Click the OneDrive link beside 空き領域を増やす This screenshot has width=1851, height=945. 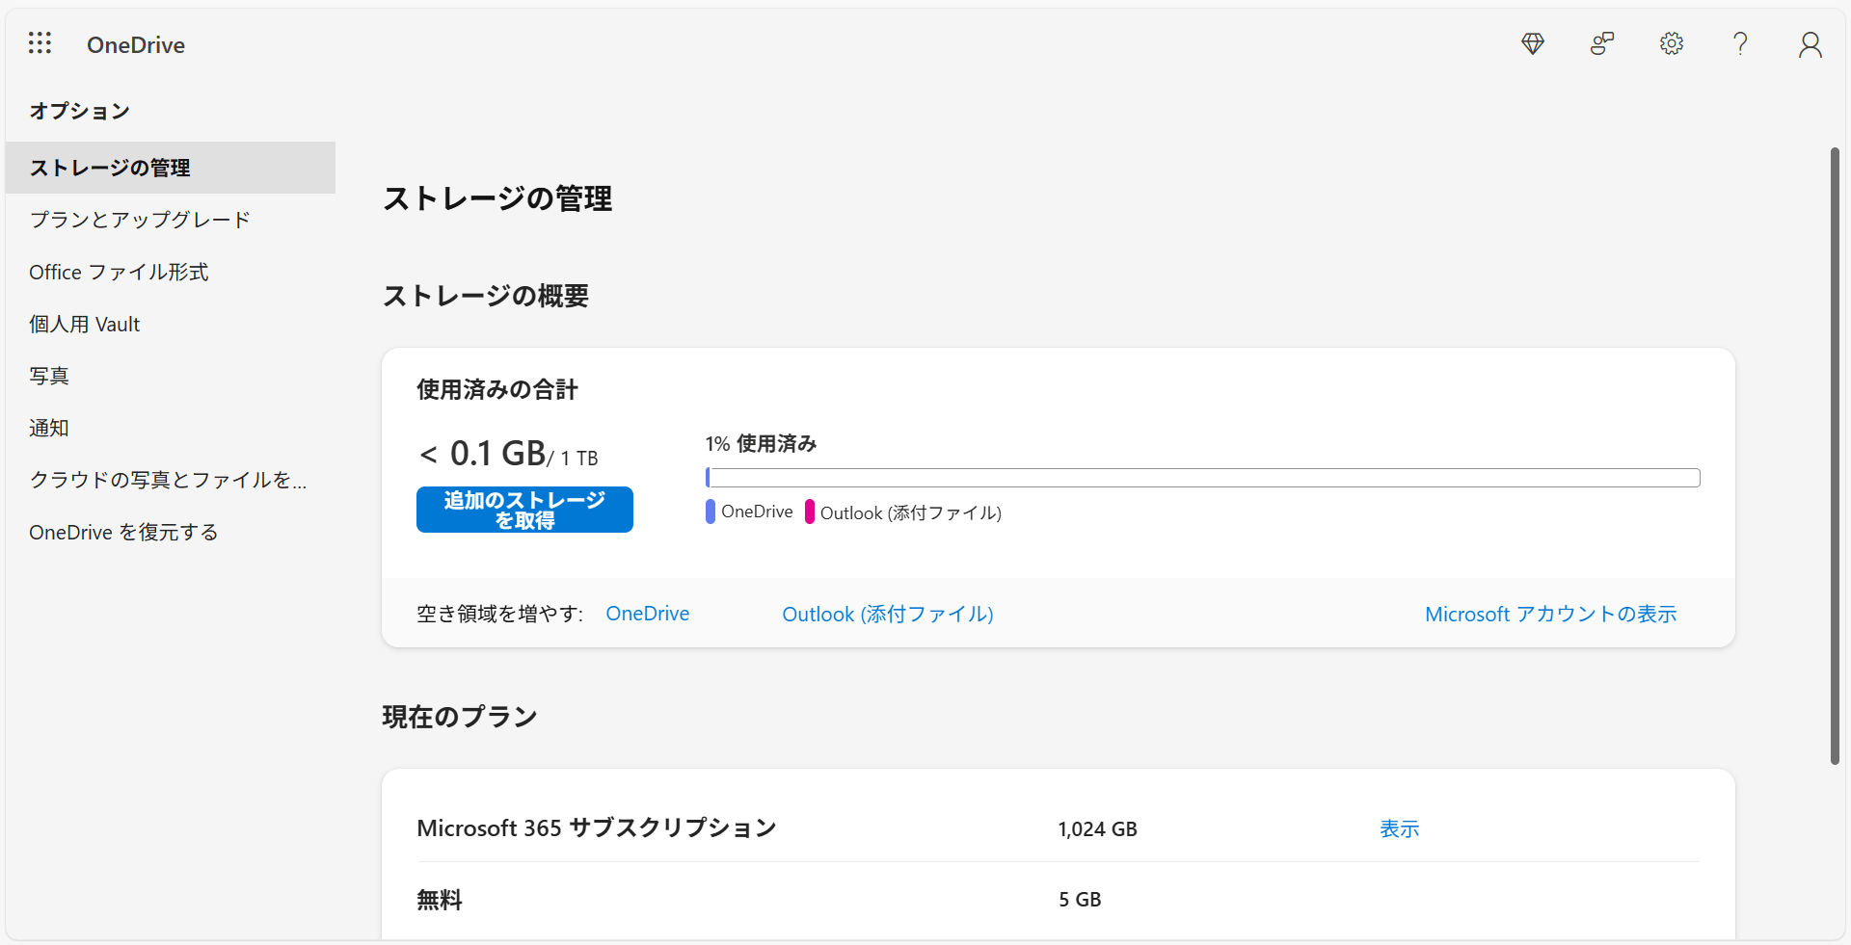(648, 614)
